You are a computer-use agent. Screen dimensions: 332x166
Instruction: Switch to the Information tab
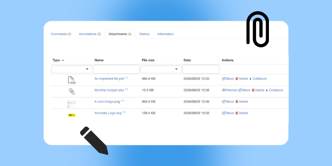pos(166,34)
